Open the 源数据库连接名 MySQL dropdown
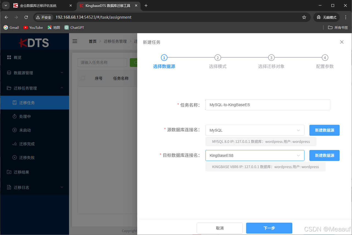Viewport: 352px width, 235px height. [255, 130]
